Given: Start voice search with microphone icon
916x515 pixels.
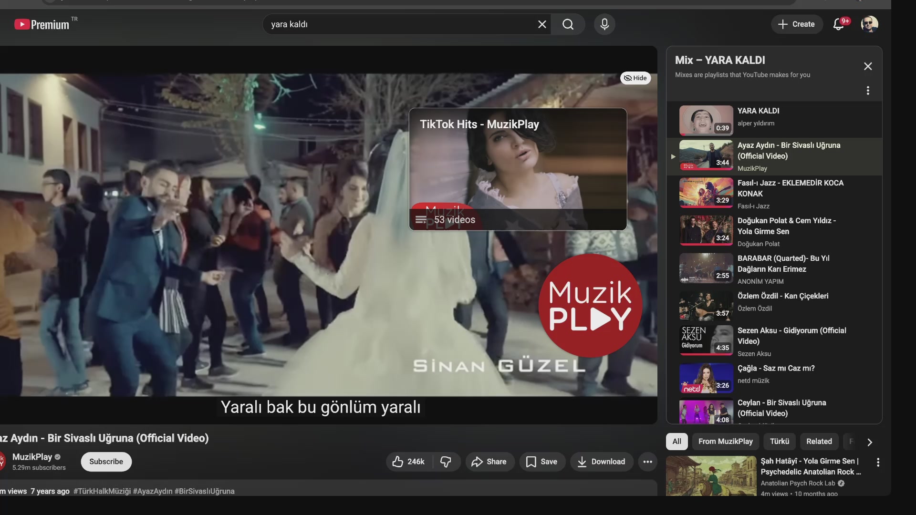Looking at the screenshot, I should coord(604,24).
